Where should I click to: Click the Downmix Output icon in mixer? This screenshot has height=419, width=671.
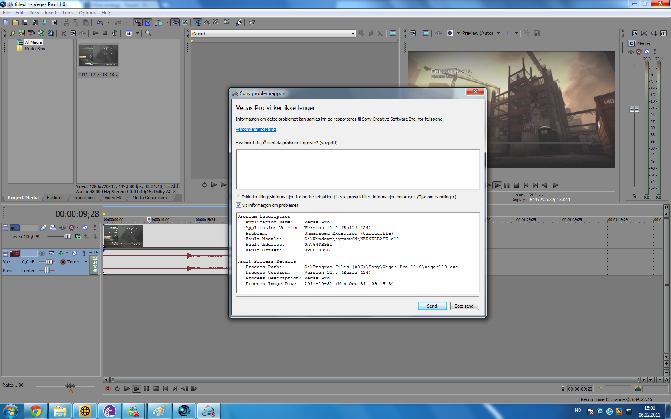coord(644,33)
